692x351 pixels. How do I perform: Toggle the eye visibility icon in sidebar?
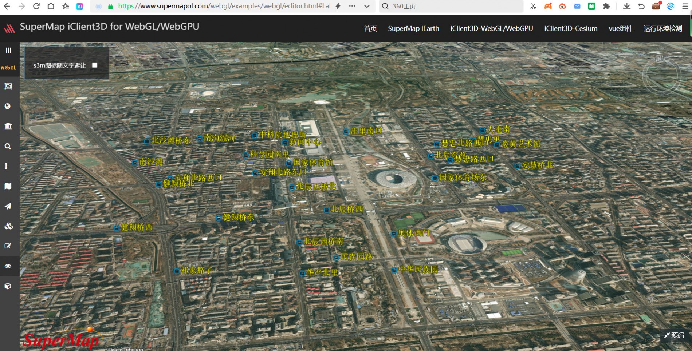[x=8, y=266]
